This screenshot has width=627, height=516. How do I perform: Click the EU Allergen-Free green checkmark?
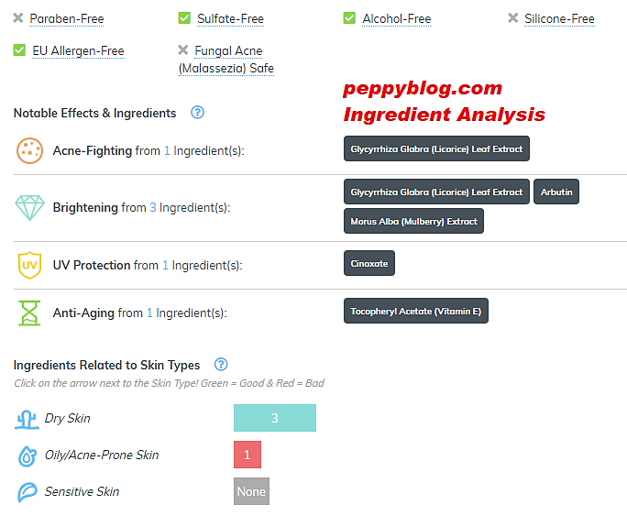[x=19, y=50]
